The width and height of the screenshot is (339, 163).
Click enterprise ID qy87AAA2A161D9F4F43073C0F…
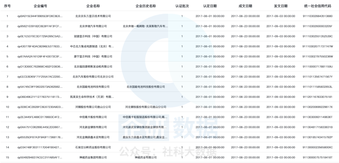click(40, 56)
